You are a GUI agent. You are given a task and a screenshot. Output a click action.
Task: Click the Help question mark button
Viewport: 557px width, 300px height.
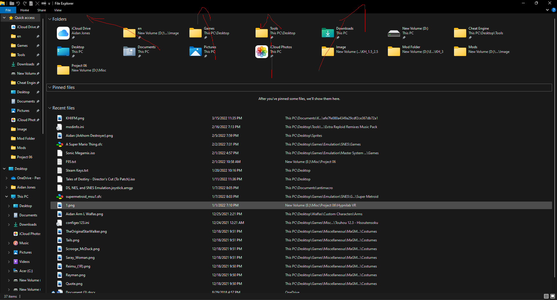pyautogui.click(x=554, y=10)
